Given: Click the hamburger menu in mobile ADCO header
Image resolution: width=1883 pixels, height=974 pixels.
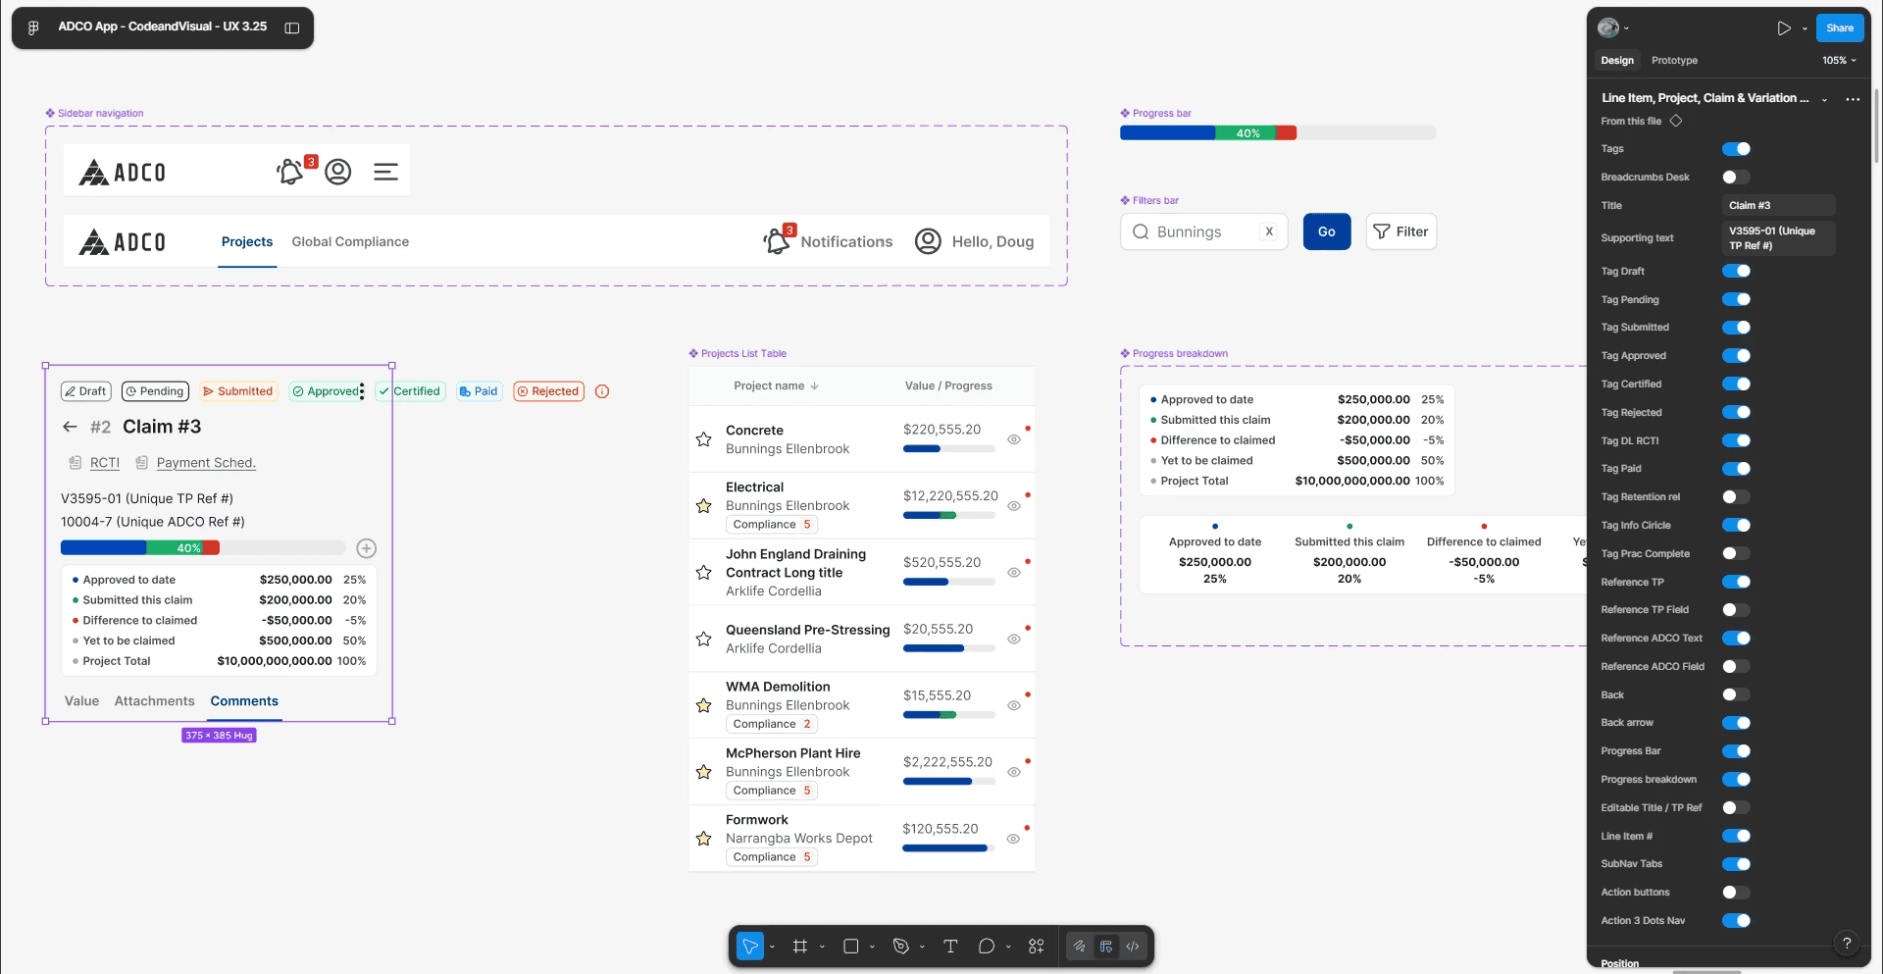Looking at the screenshot, I should [x=385, y=172].
